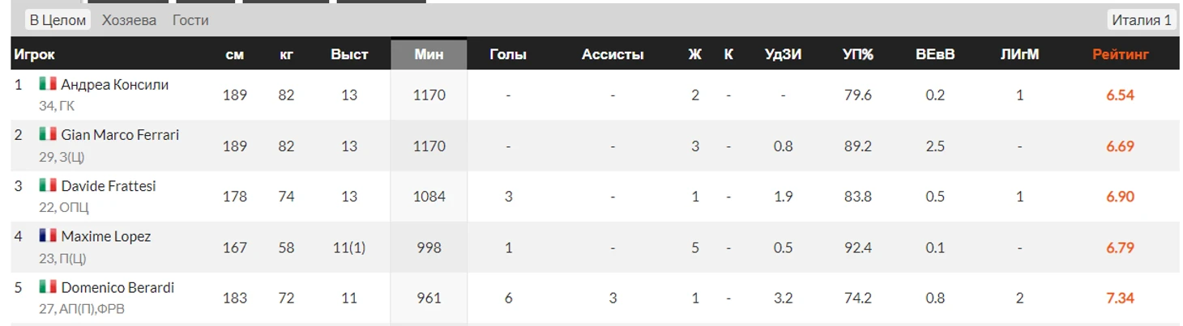1183x326 pixels.
Task: Click the flag icon beside Davide Frattesi
Action: point(48,185)
